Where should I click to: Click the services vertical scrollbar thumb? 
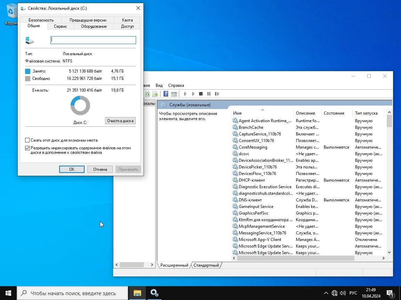pos(389,121)
